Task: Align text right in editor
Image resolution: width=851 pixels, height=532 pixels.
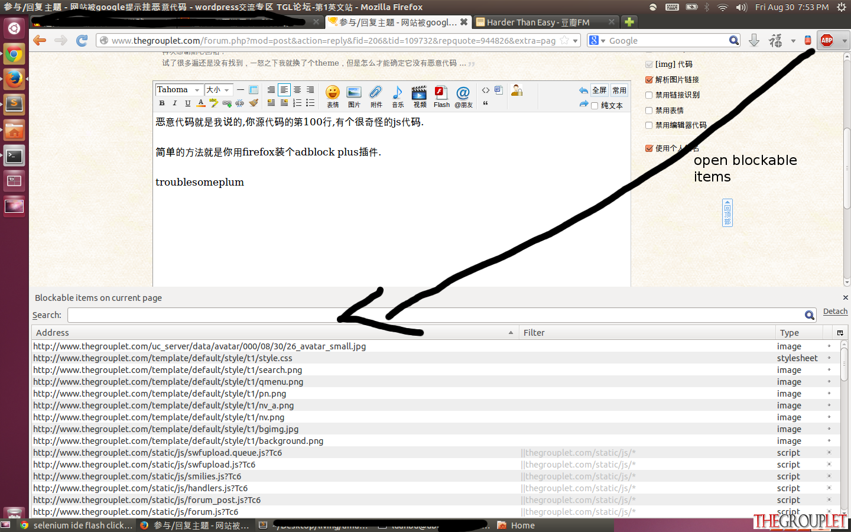Action: point(310,90)
